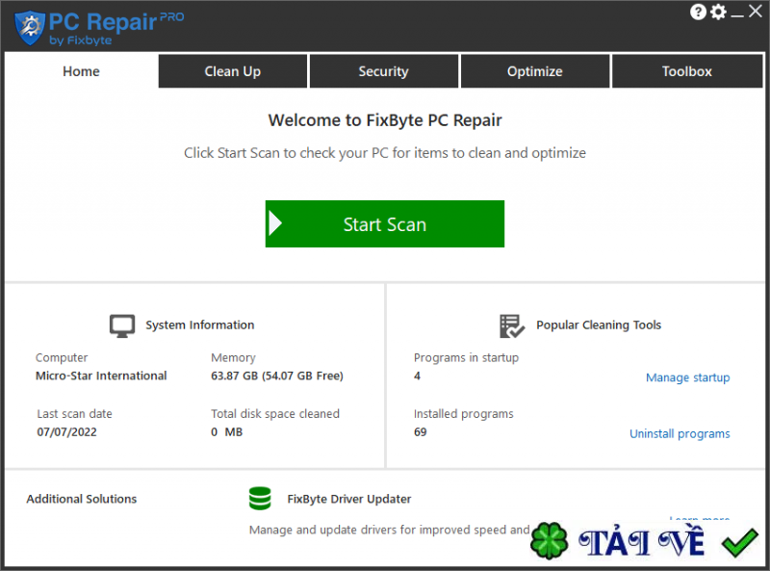Click the 'Manage and update drivers' description
The width and height of the screenshot is (770, 571).
pyautogui.click(x=390, y=530)
